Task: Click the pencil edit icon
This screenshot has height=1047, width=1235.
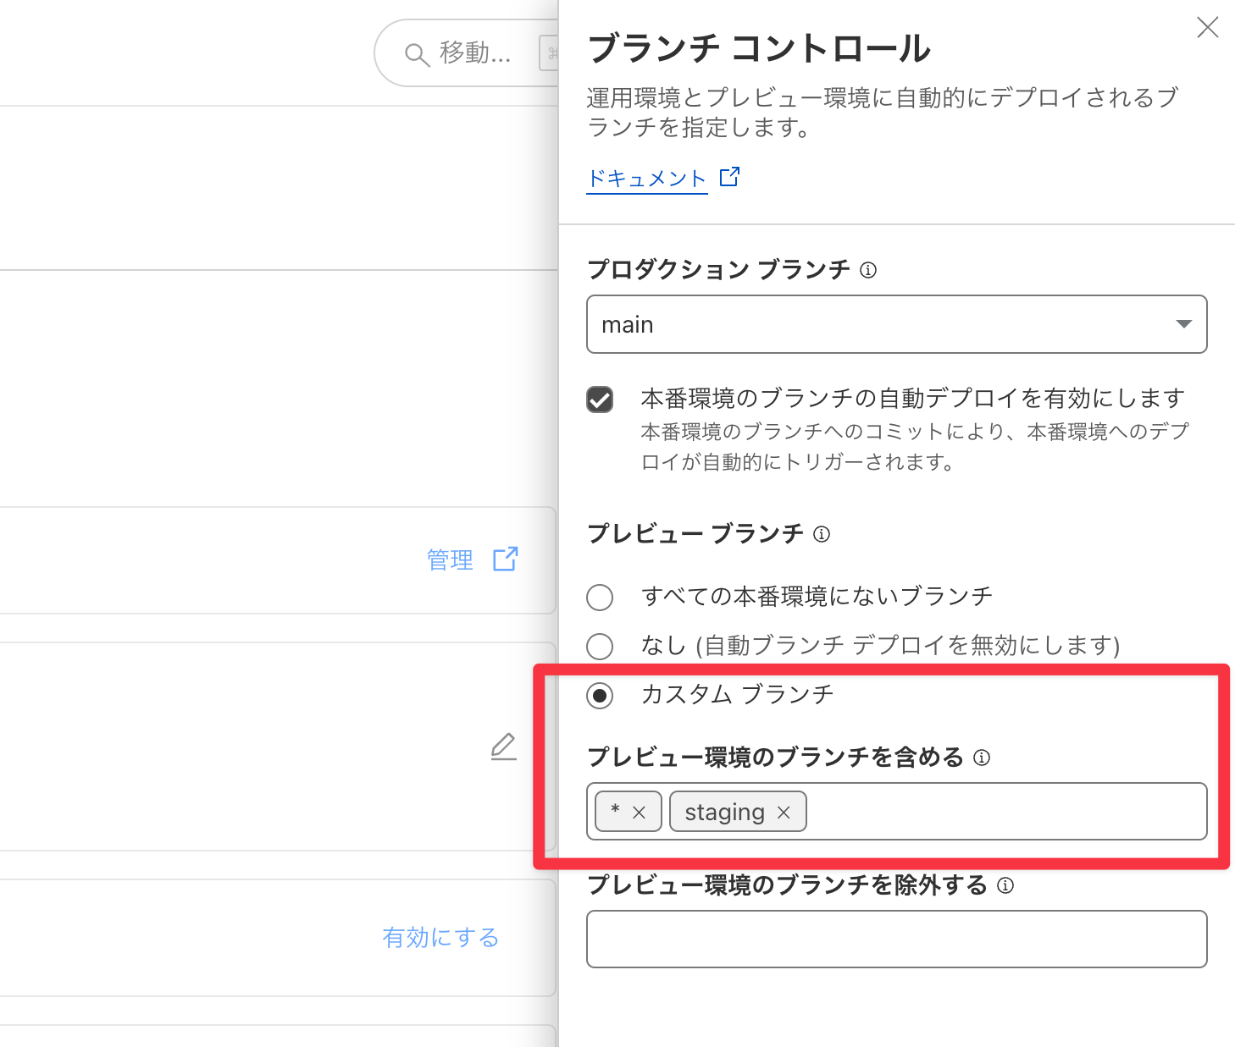Action: coord(503,747)
